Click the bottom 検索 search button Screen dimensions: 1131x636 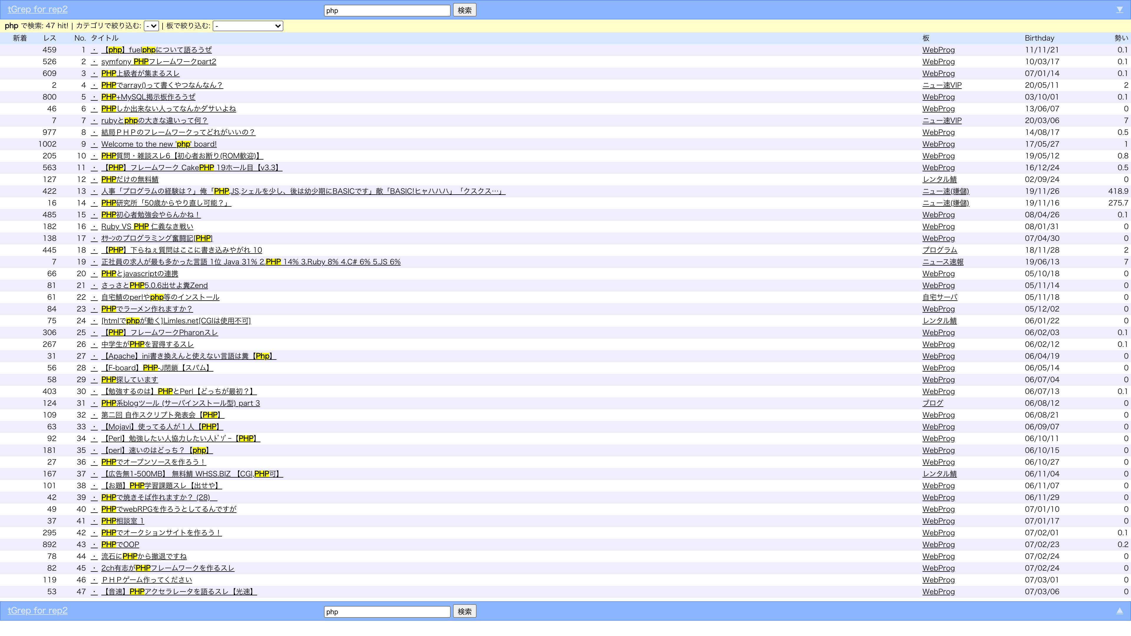464,612
